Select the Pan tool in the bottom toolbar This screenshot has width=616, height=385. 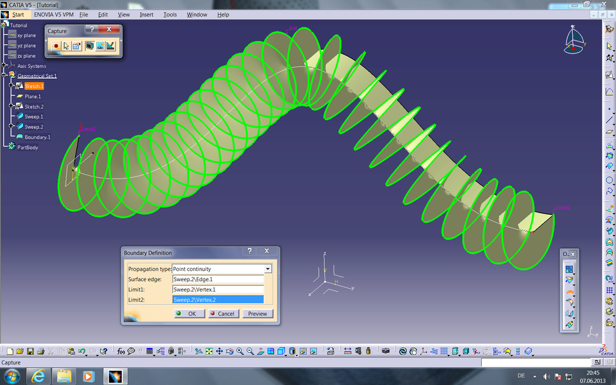[x=220, y=351]
